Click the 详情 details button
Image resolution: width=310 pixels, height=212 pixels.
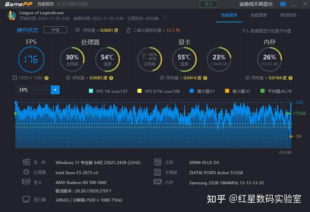(x=55, y=30)
